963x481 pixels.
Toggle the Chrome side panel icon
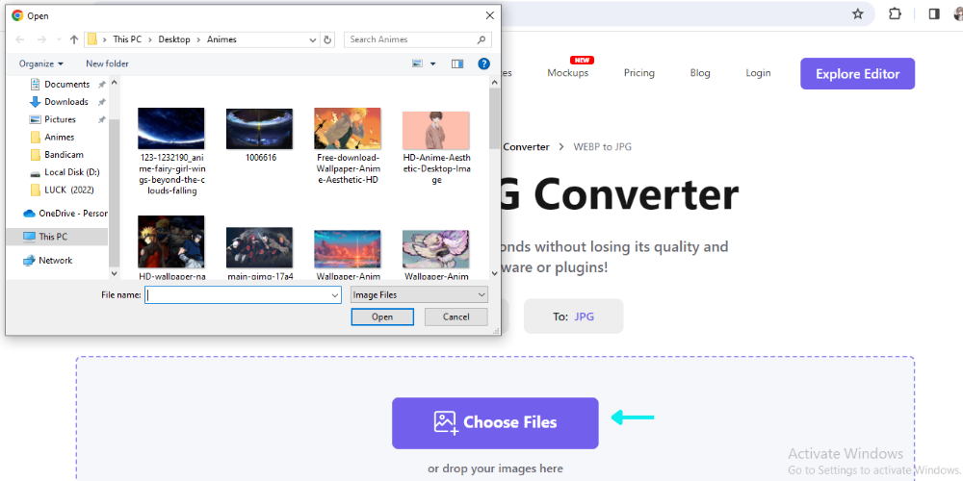coord(934,13)
